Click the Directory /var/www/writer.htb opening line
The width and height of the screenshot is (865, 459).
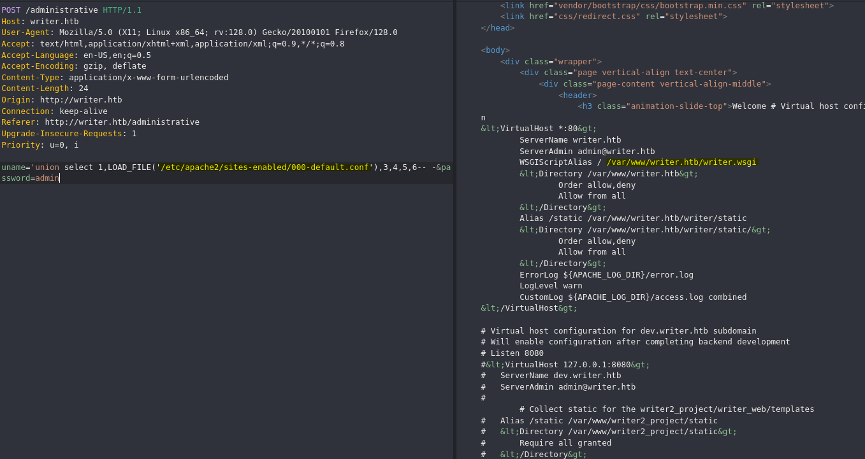[x=609, y=174]
